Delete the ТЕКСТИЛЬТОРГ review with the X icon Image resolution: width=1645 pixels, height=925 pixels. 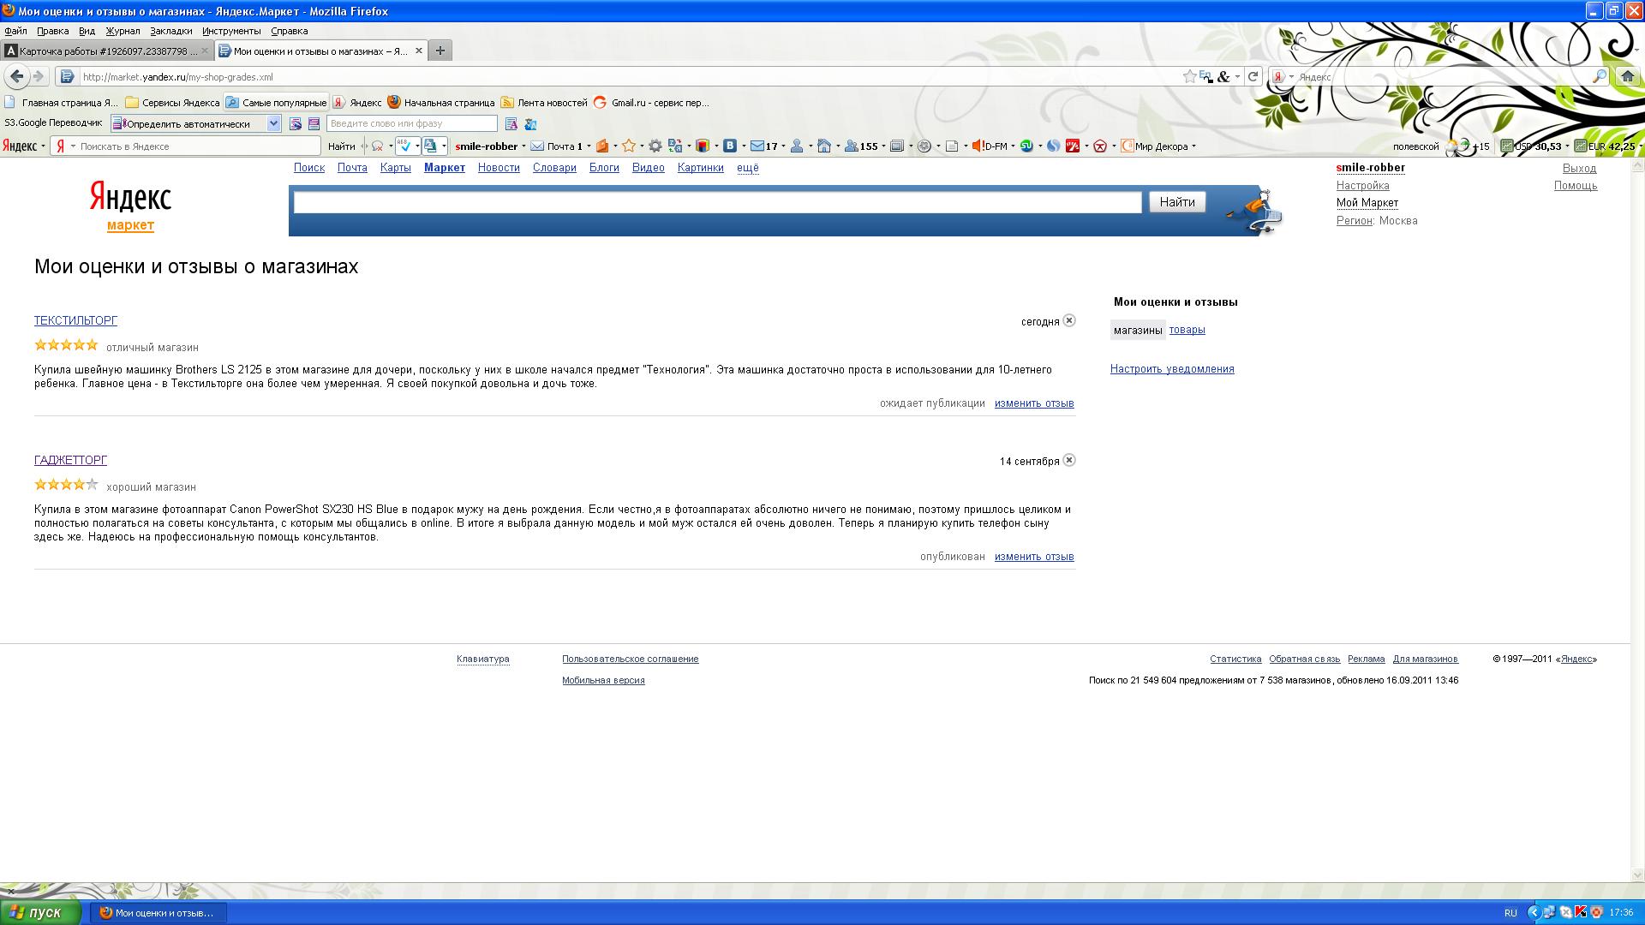[1069, 321]
